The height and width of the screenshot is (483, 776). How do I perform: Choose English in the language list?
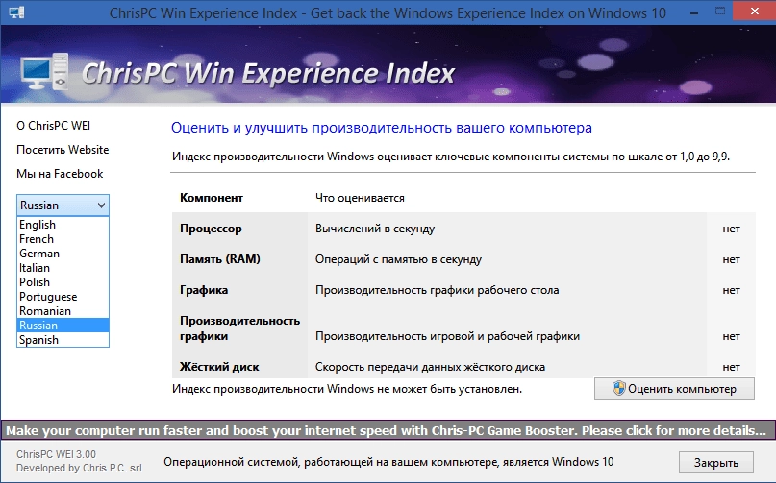click(x=63, y=225)
